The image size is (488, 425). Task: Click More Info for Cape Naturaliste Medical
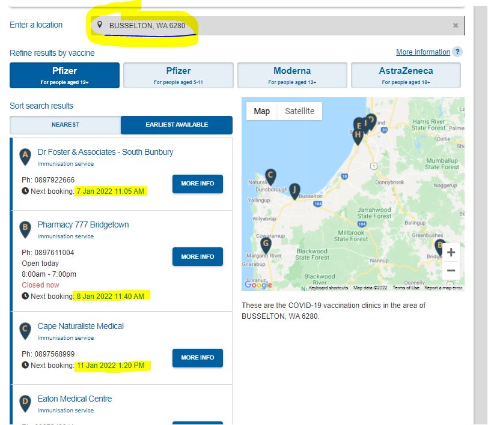[198, 358]
